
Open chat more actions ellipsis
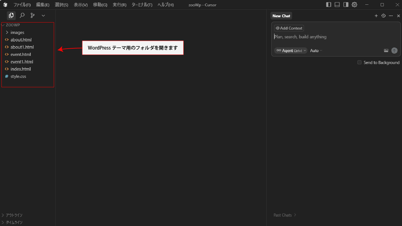point(391,16)
